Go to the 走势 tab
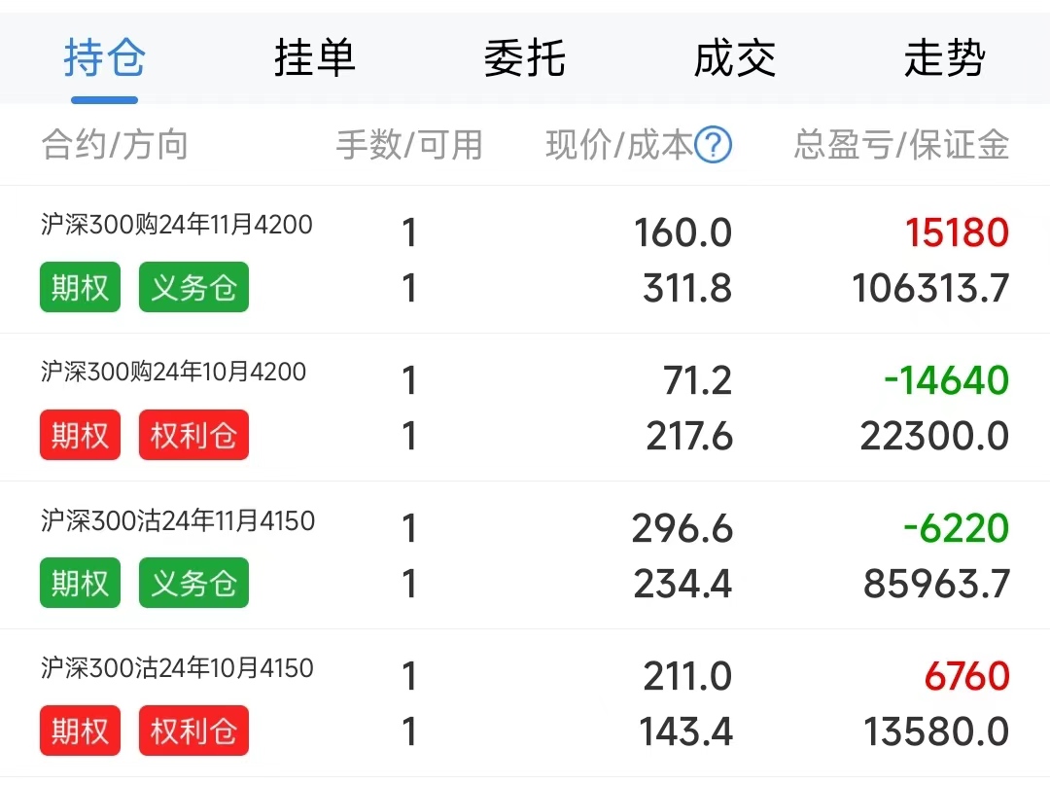The width and height of the screenshot is (1050, 785). 944,58
